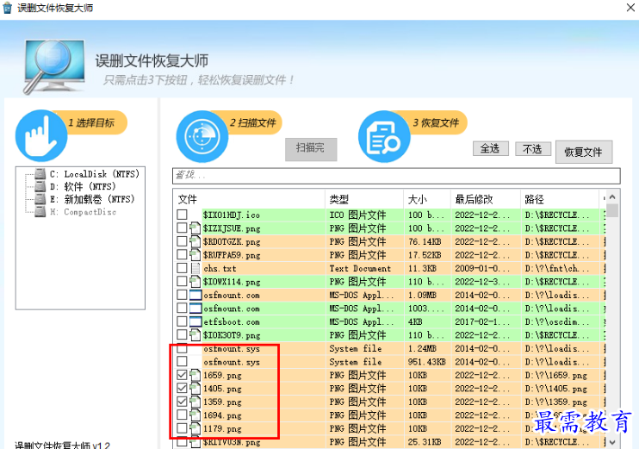Click the magnifier monitor app logo
The width and height of the screenshot is (639, 449).
[53, 66]
